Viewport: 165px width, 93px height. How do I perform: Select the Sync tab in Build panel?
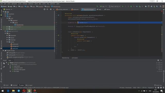10,60
